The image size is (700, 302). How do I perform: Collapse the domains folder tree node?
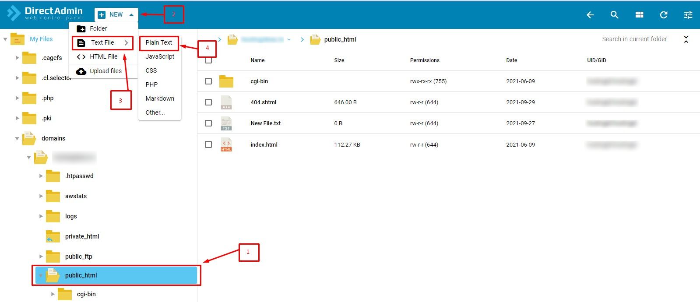tap(17, 139)
